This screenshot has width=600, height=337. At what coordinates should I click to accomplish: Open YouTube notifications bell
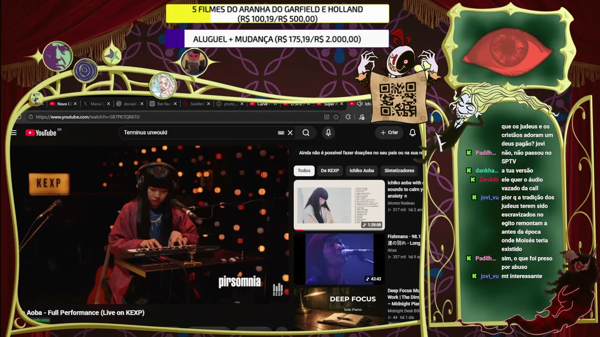pos(412,132)
